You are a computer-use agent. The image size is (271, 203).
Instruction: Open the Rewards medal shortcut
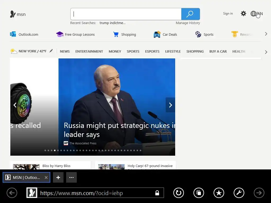241,34
